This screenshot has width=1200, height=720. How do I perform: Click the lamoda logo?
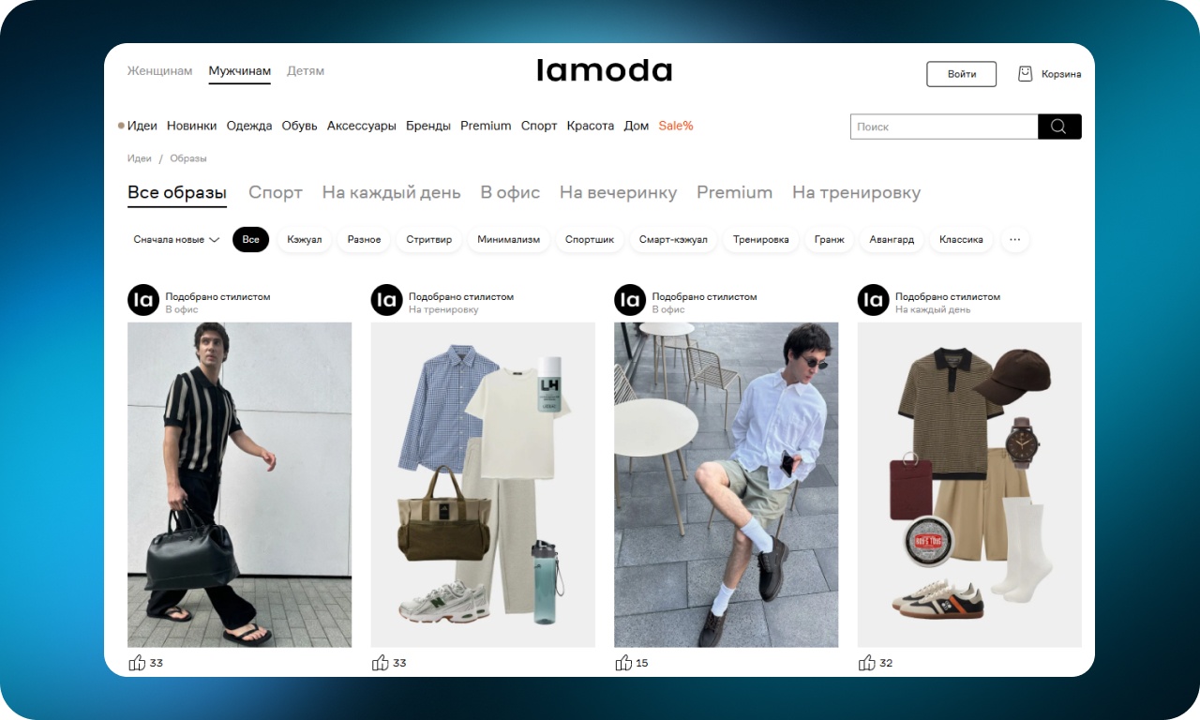pos(605,70)
